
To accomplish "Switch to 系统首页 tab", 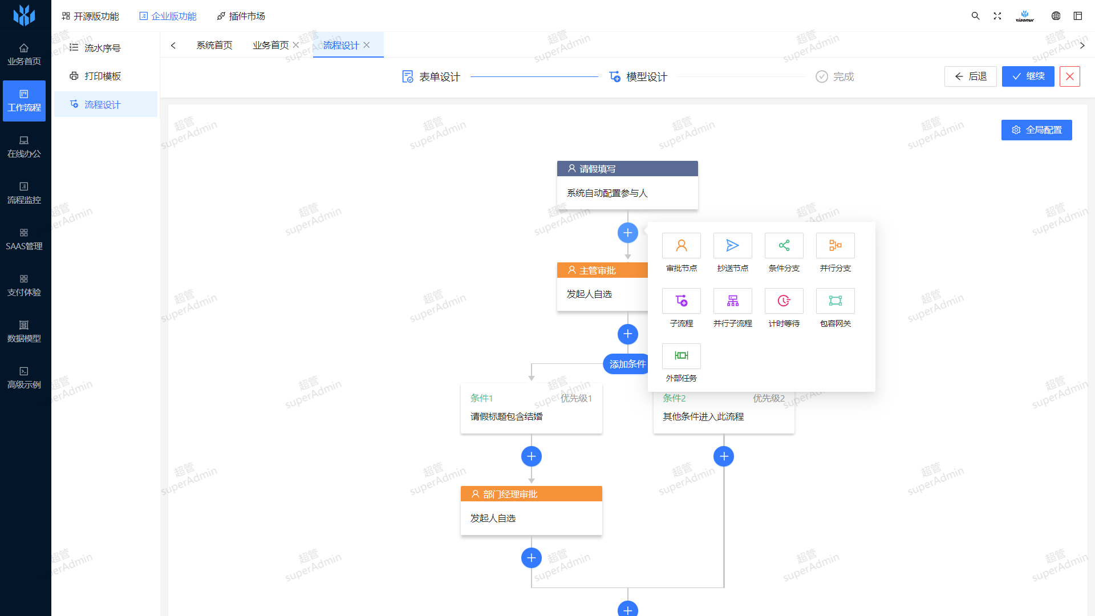I will tap(214, 45).
